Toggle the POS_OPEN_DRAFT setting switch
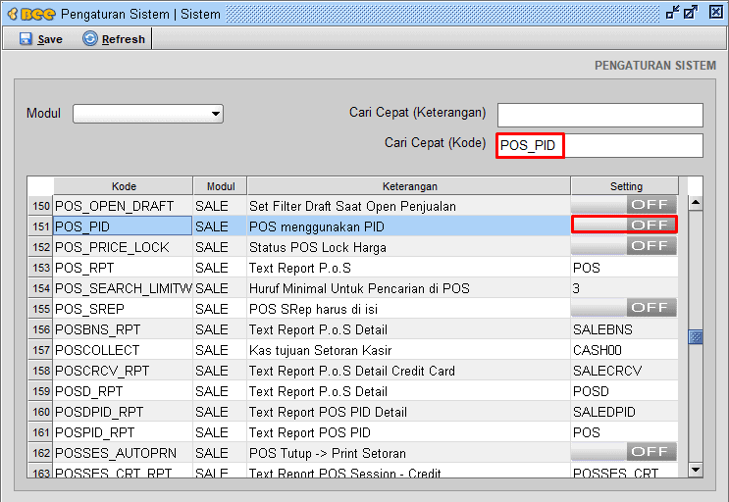Viewport: 729px width, 502px height. click(x=624, y=205)
